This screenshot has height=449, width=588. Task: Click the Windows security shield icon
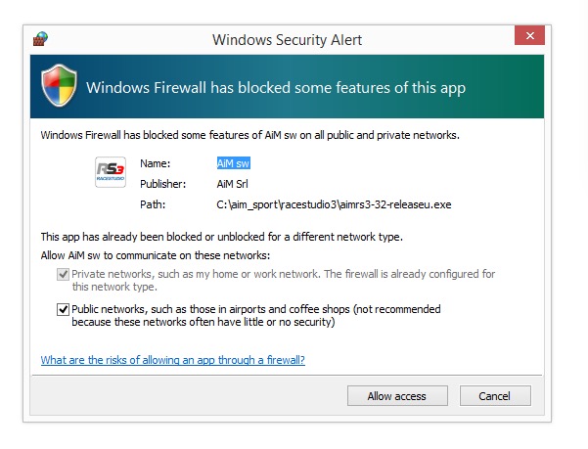59,85
